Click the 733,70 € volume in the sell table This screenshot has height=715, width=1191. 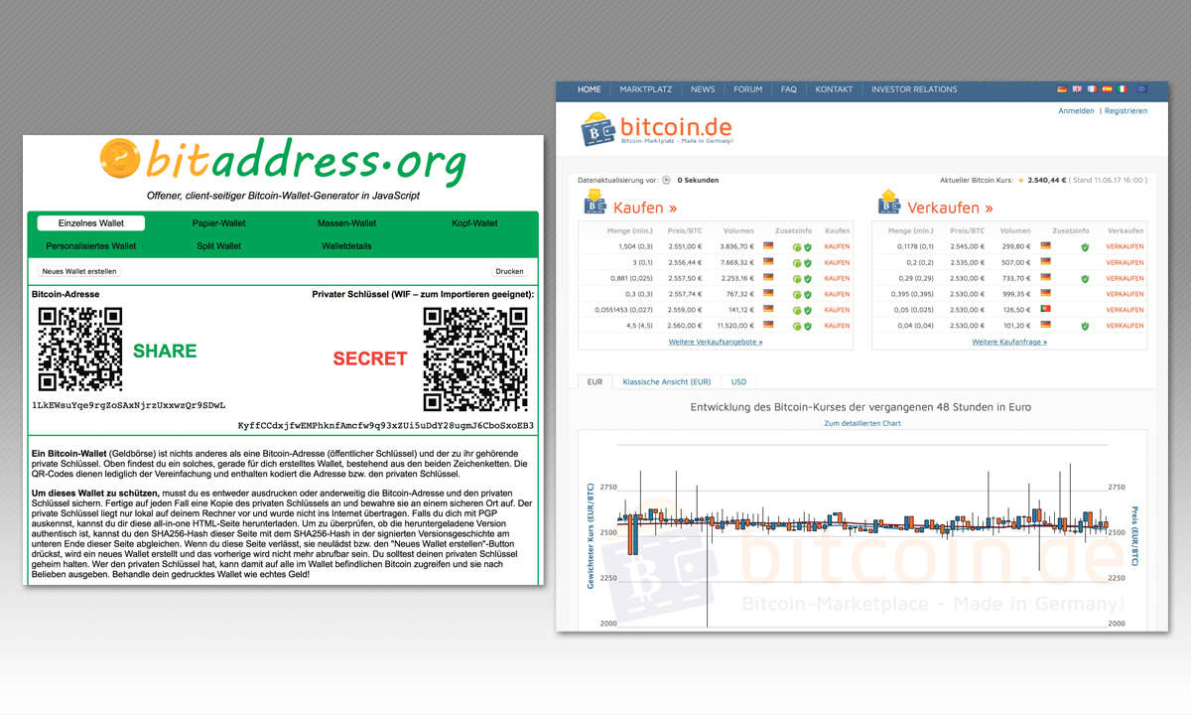pos(1017,278)
